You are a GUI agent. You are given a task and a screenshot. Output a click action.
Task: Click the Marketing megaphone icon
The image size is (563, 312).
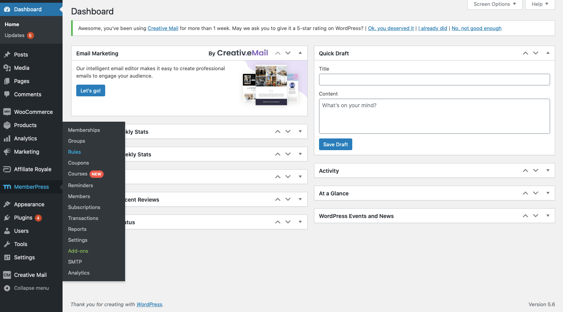[x=7, y=152]
